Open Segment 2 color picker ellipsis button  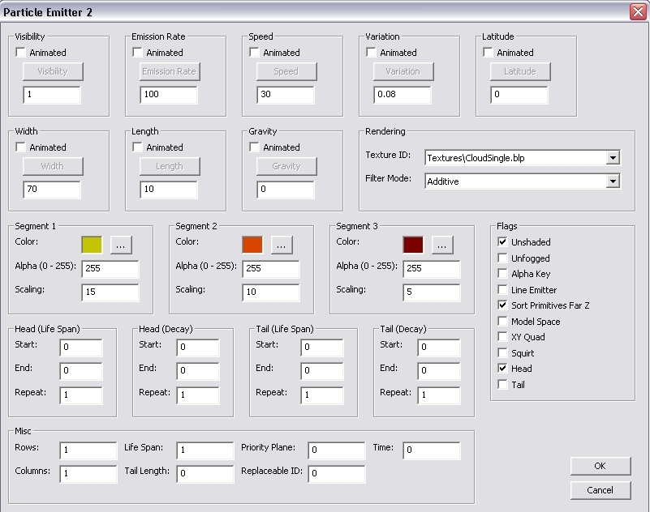pyautogui.click(x=282, y=245)
